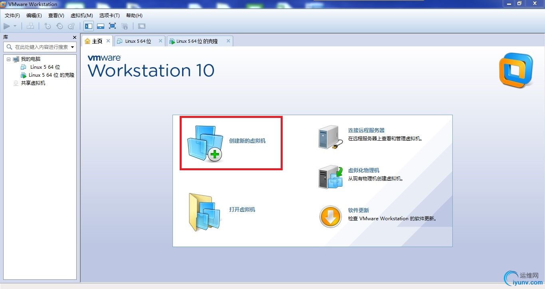Toggle the thumbnail bar view icon
The image size is (545, 289).
101,26
